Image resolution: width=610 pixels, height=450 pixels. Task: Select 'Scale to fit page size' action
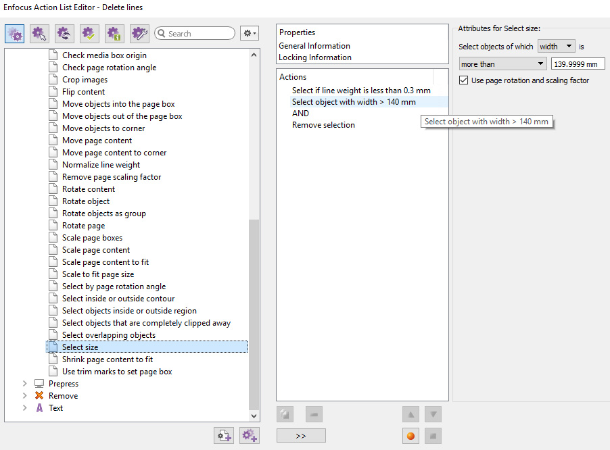pyautogui.click(x=98, y=274)
